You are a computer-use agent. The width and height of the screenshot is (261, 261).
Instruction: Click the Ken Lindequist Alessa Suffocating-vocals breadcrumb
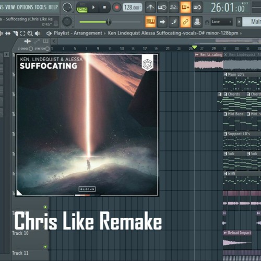[173, 33]
